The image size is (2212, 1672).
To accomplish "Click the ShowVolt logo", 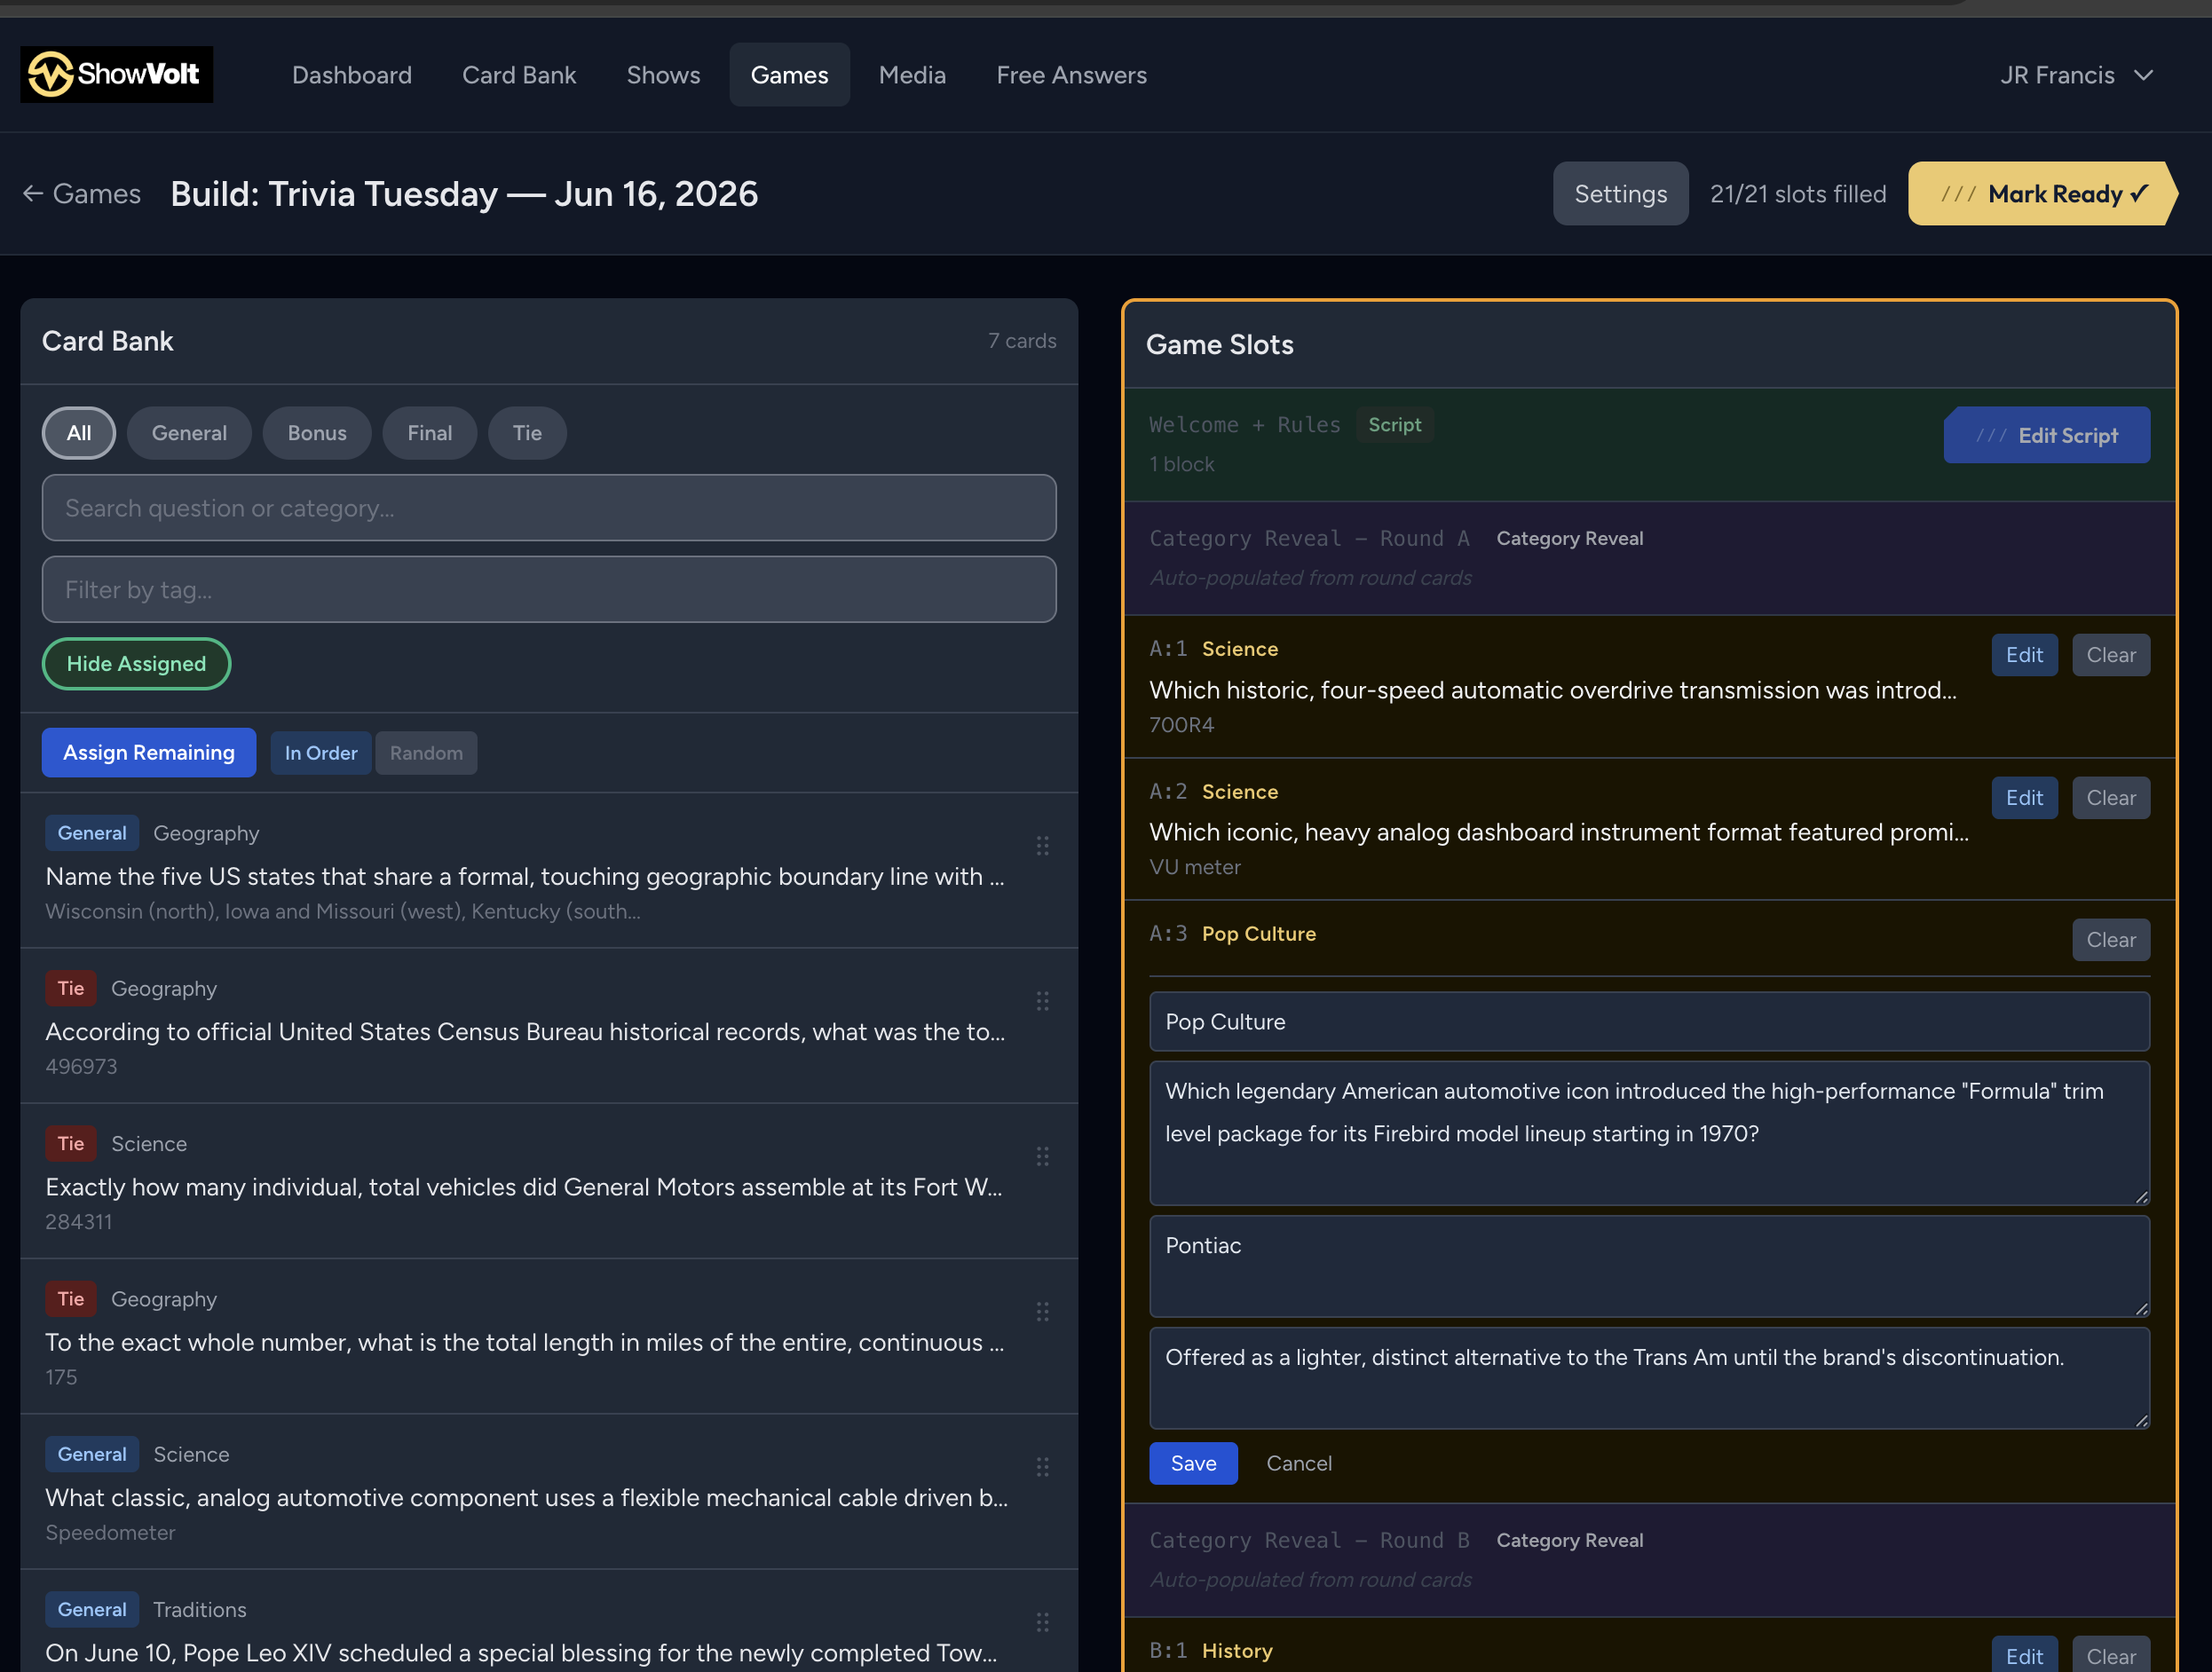I will point(116,74).
